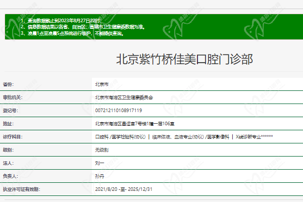Select the registration number 007212110108917119
Screen dimensions: 303x202
(x=119, y=111)
